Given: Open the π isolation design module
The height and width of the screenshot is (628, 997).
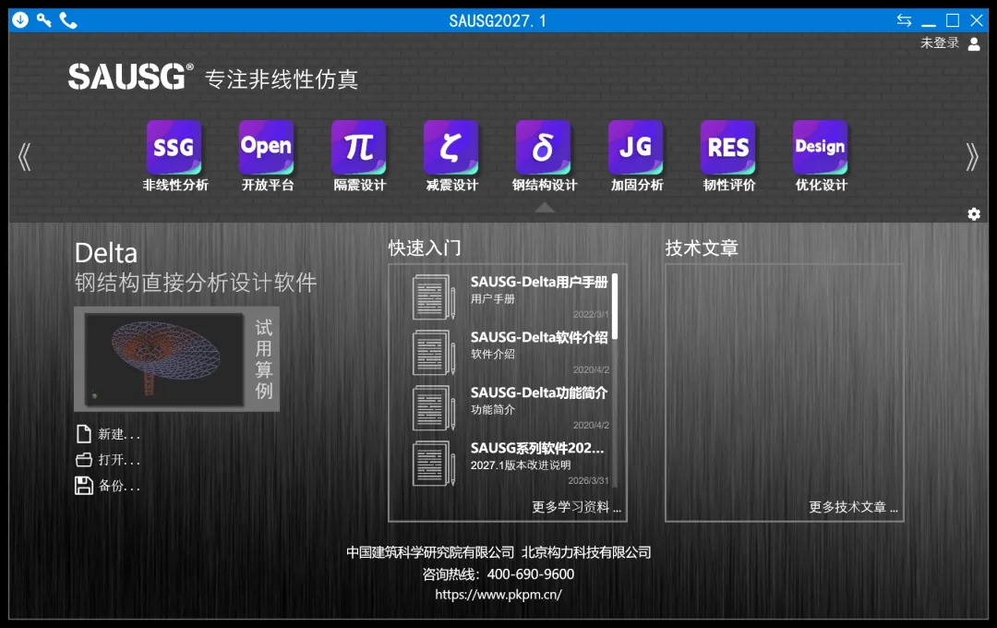Looking at the screenshot, I should click(x=358, y=147).
